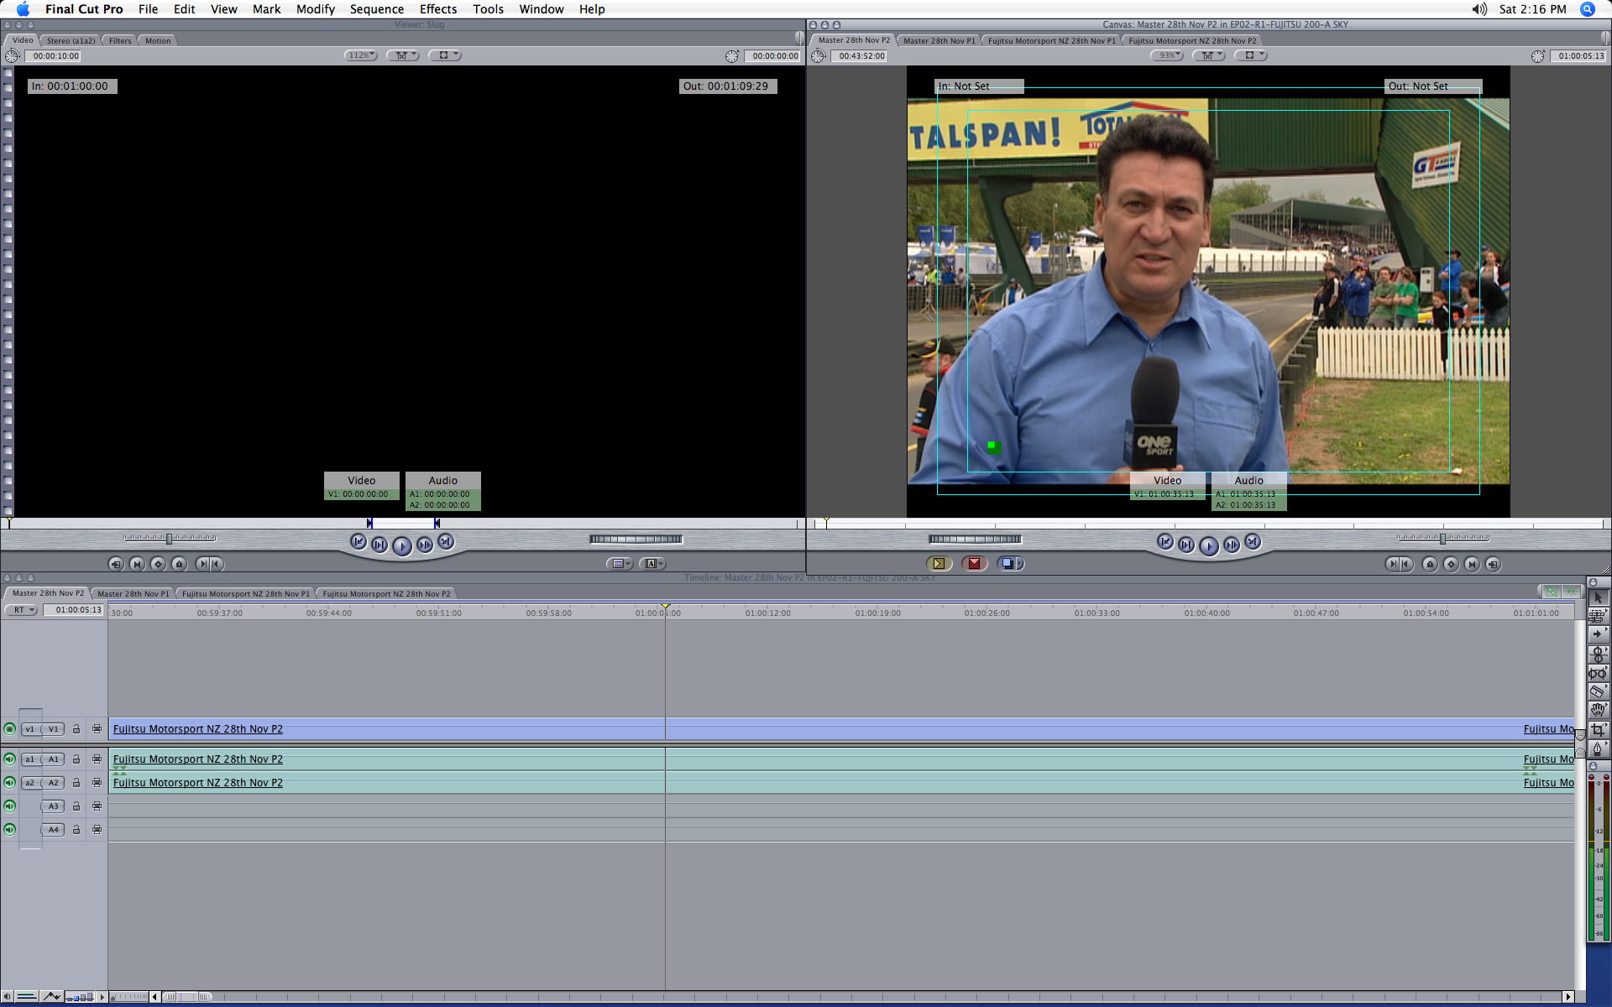Open the Viewer playhead sync dropdown
This screenshot has height=1007, width=1612.
403,55
